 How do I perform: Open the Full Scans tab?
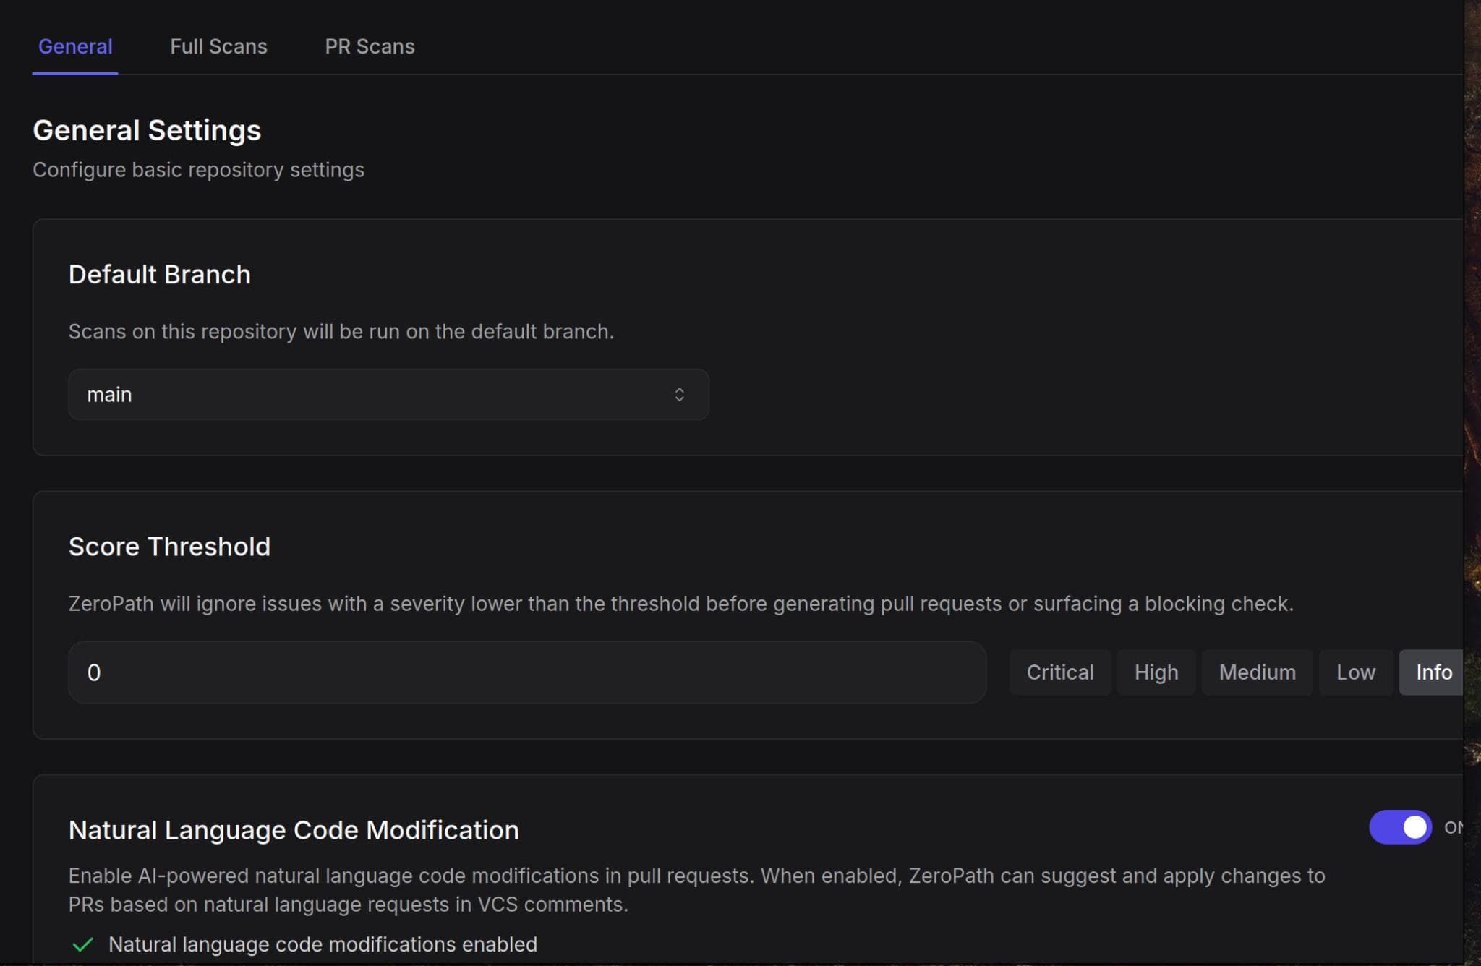tap(218, 47)
